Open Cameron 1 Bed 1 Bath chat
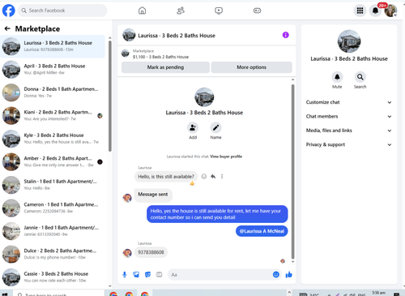This screenshot has height=296, width=405. (x=53, y=208)
